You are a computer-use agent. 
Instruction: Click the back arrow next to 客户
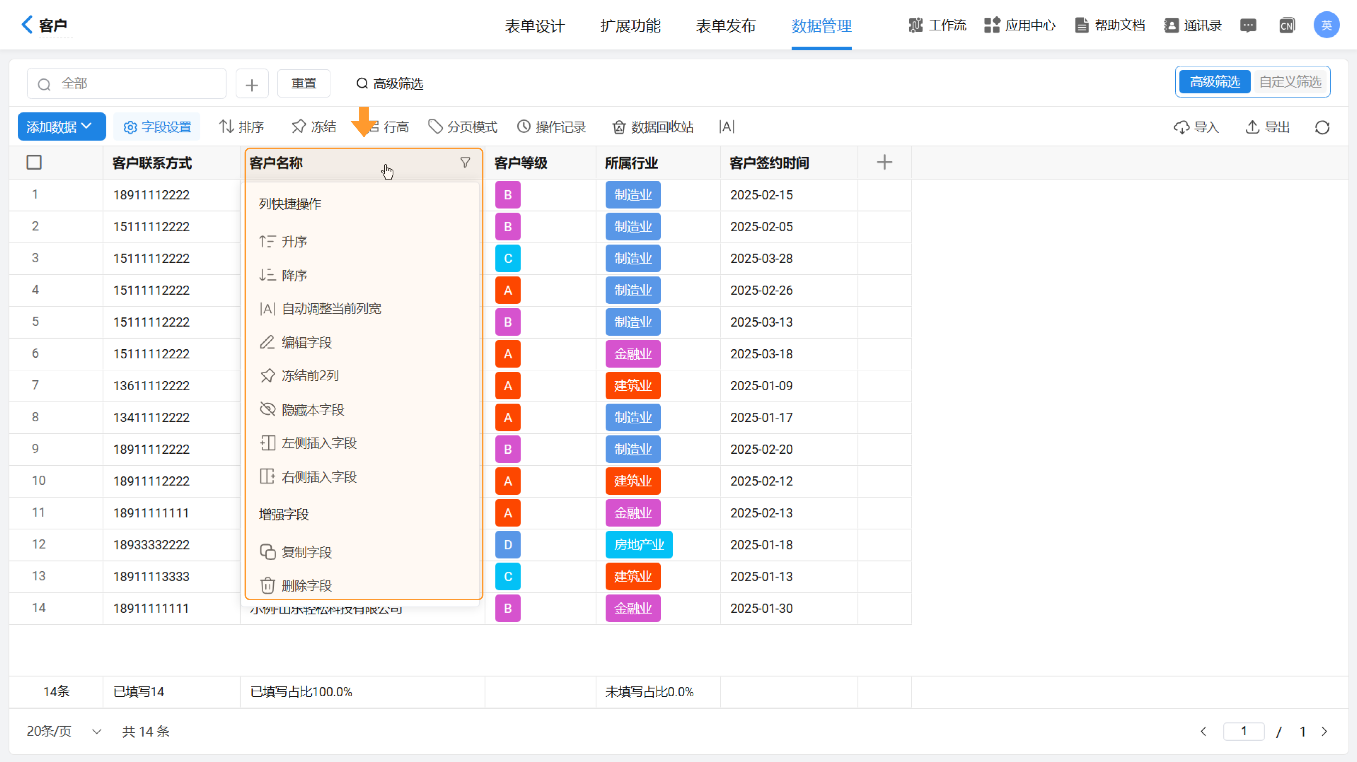tap(27, 24)
